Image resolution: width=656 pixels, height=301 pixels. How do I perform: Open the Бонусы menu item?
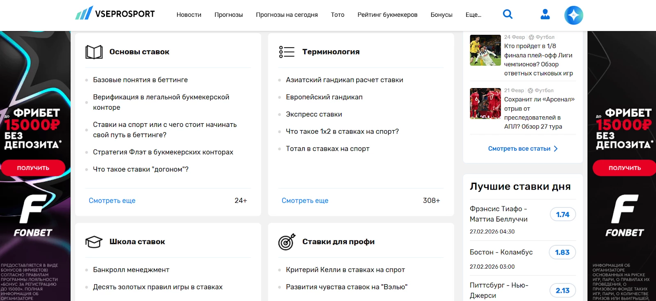[442, 15]
